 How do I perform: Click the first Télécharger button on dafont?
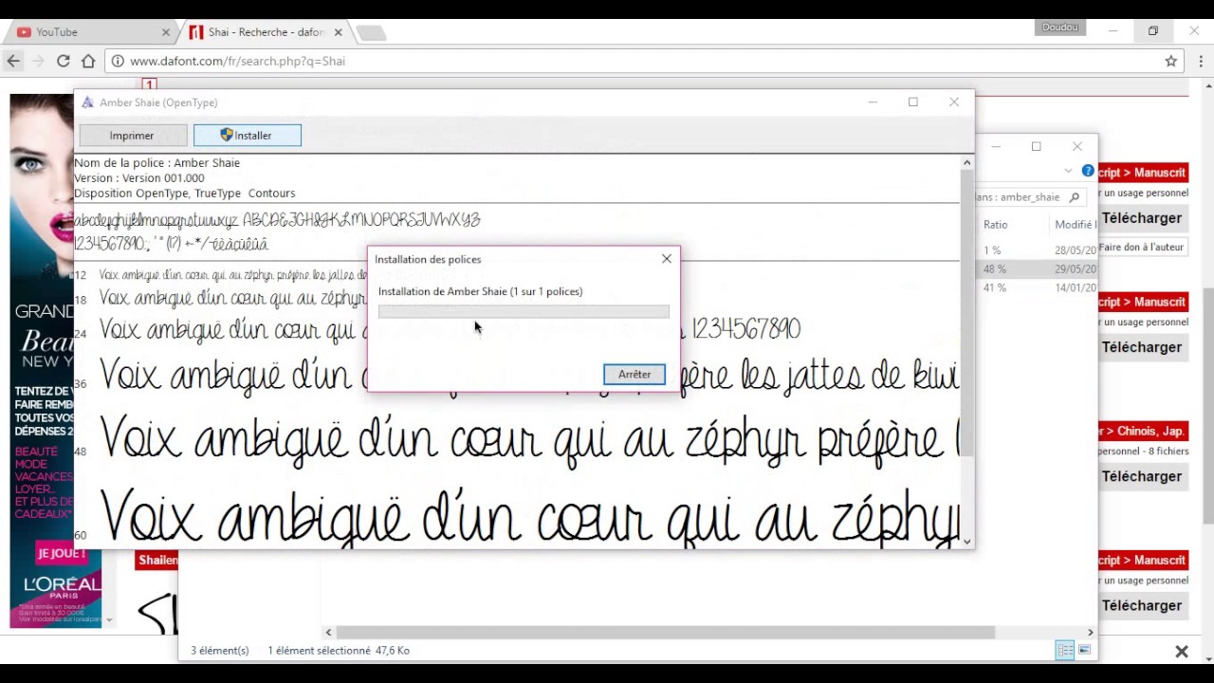point(1142,218)
